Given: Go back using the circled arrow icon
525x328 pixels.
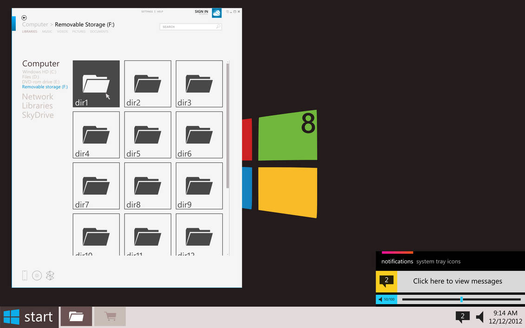Looking at the screenshot, I should pos(24,18).
